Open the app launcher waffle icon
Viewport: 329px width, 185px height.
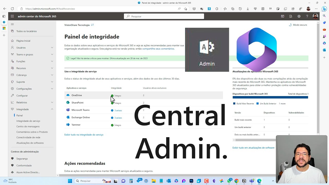(x=12, y=16)
